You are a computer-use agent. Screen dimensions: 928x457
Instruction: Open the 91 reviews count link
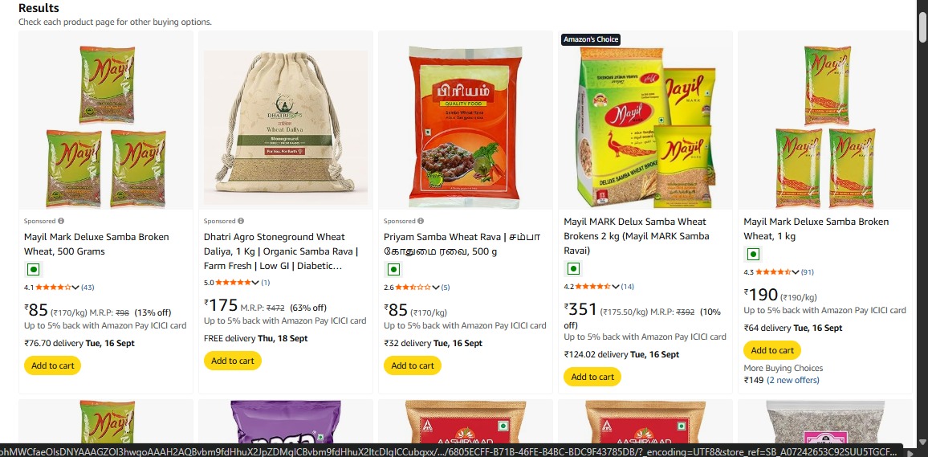tap(808, 271)
